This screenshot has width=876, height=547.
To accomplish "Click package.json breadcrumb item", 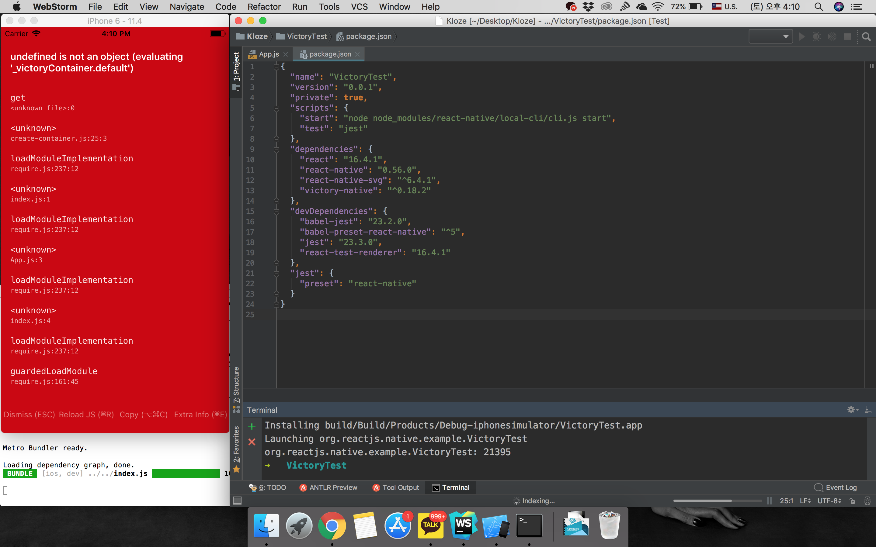I will pos(364,36).
